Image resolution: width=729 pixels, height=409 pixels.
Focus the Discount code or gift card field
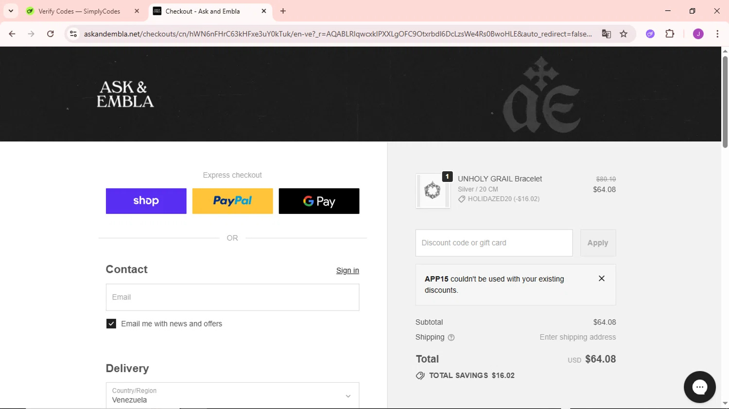click(x=494, y=243)
